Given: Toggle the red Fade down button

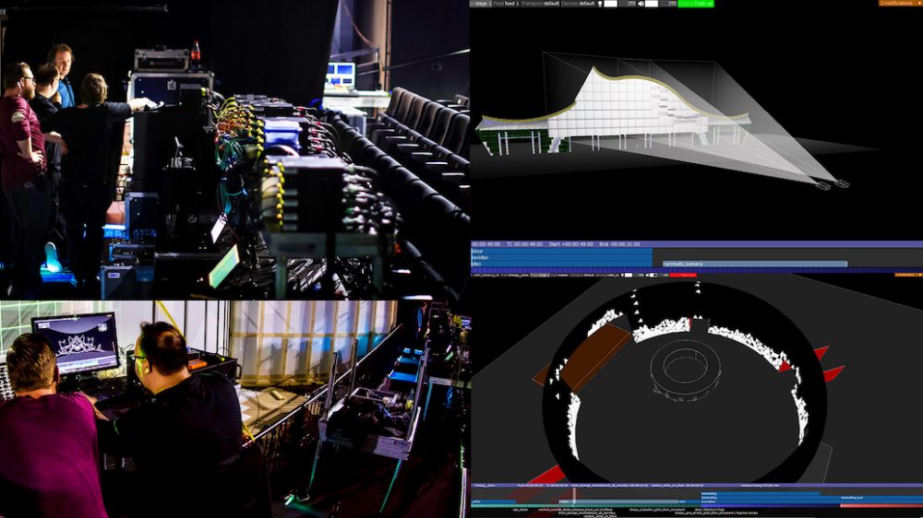Looking at the screenshot, I should (x=683, y=275).
